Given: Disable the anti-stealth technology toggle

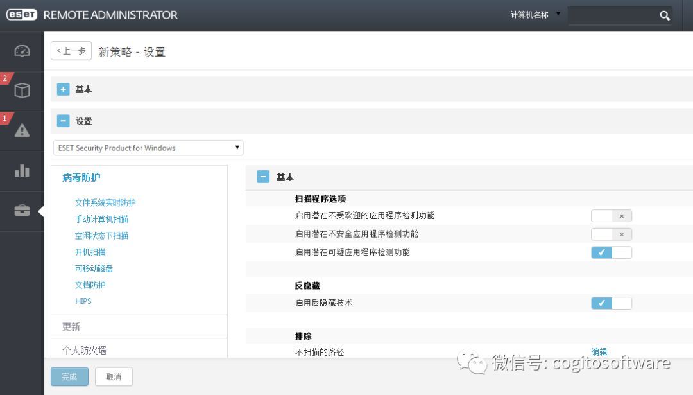Looking at the screenshot, I should (611, 303).
